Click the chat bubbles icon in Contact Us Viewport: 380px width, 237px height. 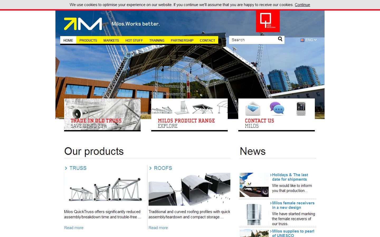[277, 108]
